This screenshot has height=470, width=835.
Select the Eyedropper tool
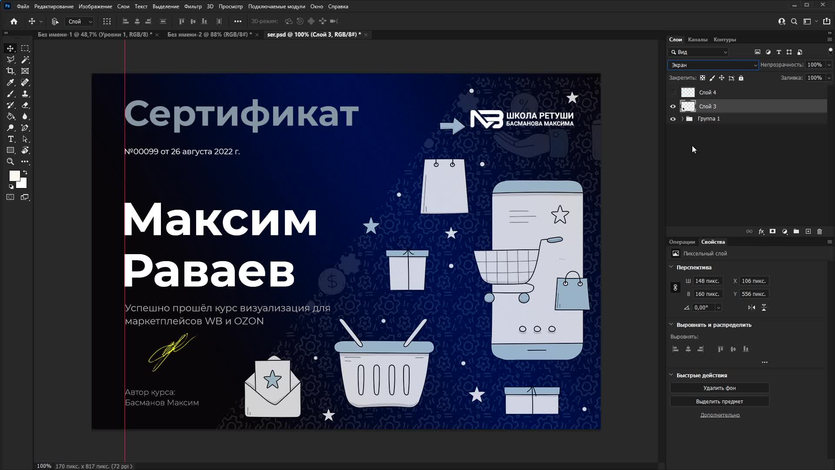click(10, 82)
